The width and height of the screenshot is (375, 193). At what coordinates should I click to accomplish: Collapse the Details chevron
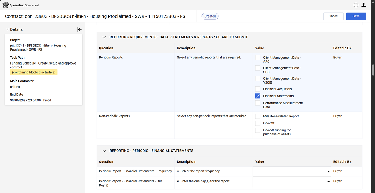click(x=8, y=29)
